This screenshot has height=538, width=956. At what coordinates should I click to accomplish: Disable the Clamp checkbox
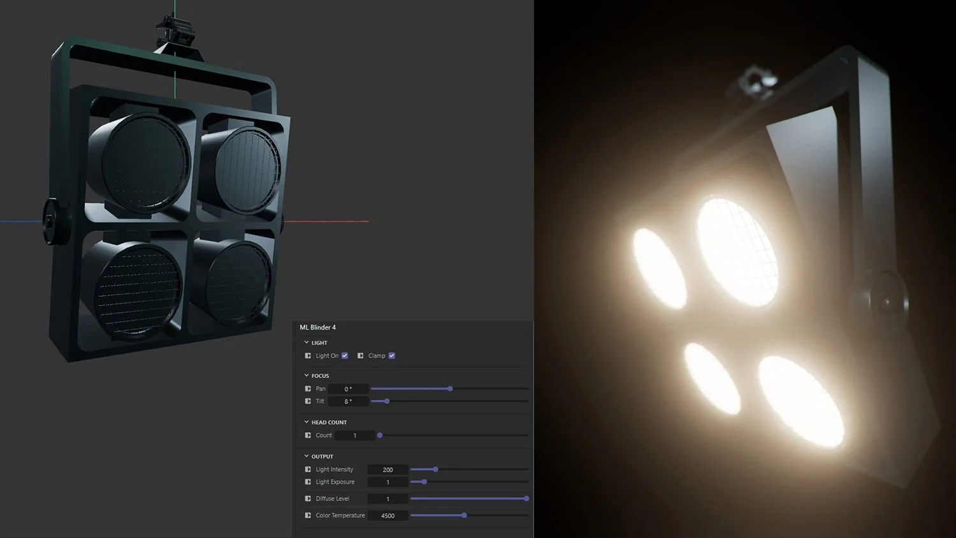(x=392, y=356)
